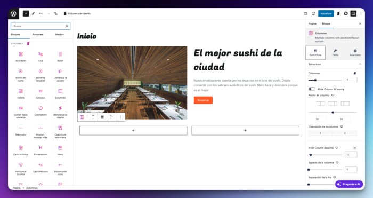
Task: Open the Avanzado tab in block settings
Action: tap(355, 53)
